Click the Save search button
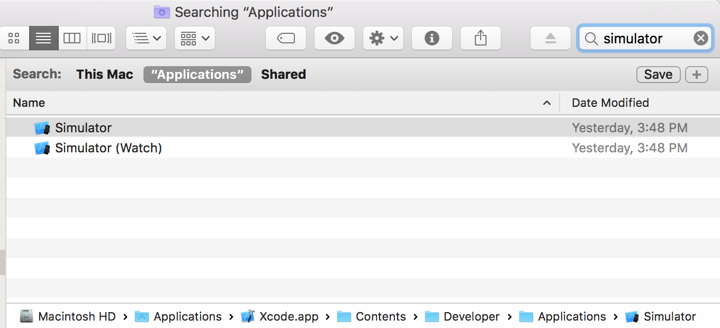Viewport: 720px width, 328px height. point(658,75)
